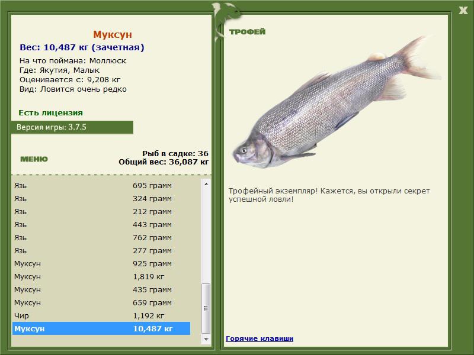The height and width of the screenshot is (355, 474).
Task: Click the ТРОФЕЙ heading
Action: pos(247,32)
